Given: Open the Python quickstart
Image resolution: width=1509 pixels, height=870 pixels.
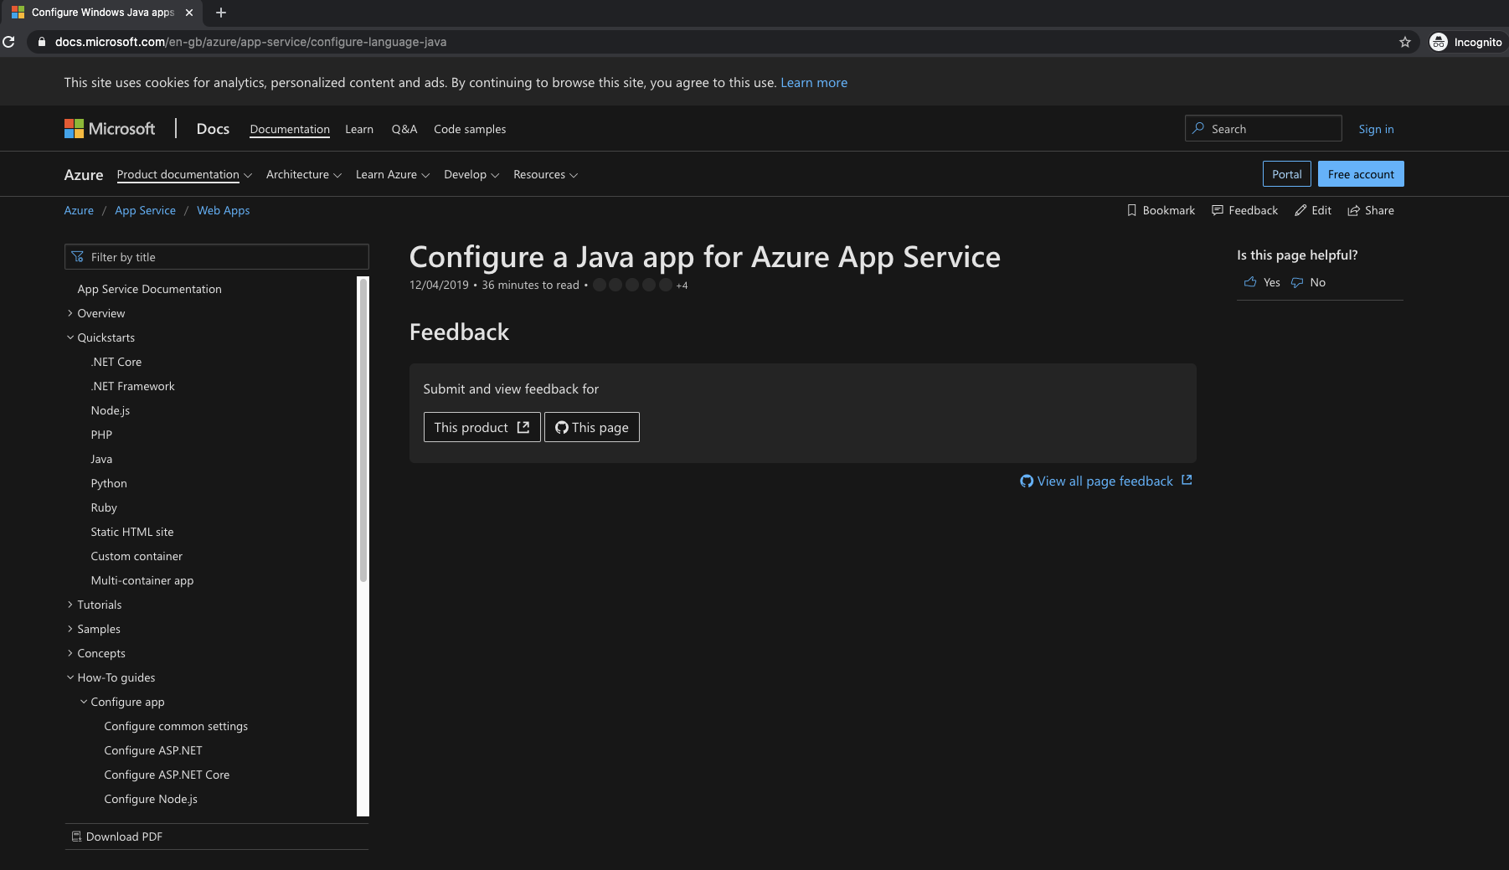Looking at the screenshot, I should point(109,483).
